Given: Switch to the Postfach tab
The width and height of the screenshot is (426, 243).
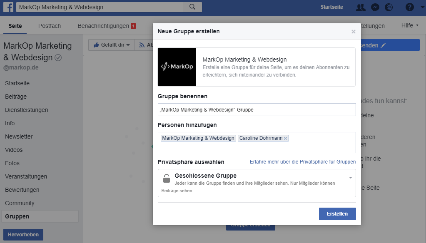Looking at the screenshot, I should [50, 26].
